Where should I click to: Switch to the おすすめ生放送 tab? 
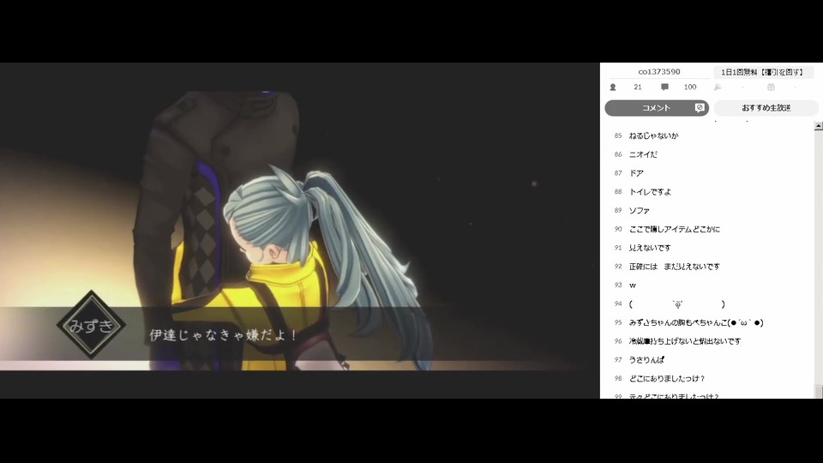tap(766, 108)
